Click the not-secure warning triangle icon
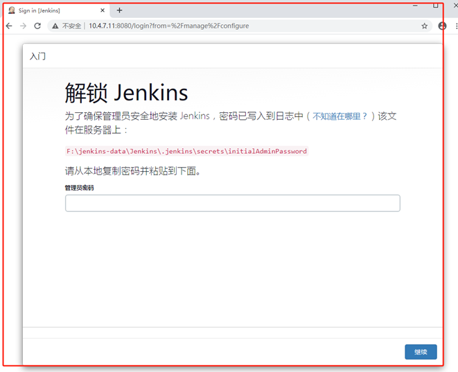This screenshot has height=372, width=458. click(x=55, y=26)
